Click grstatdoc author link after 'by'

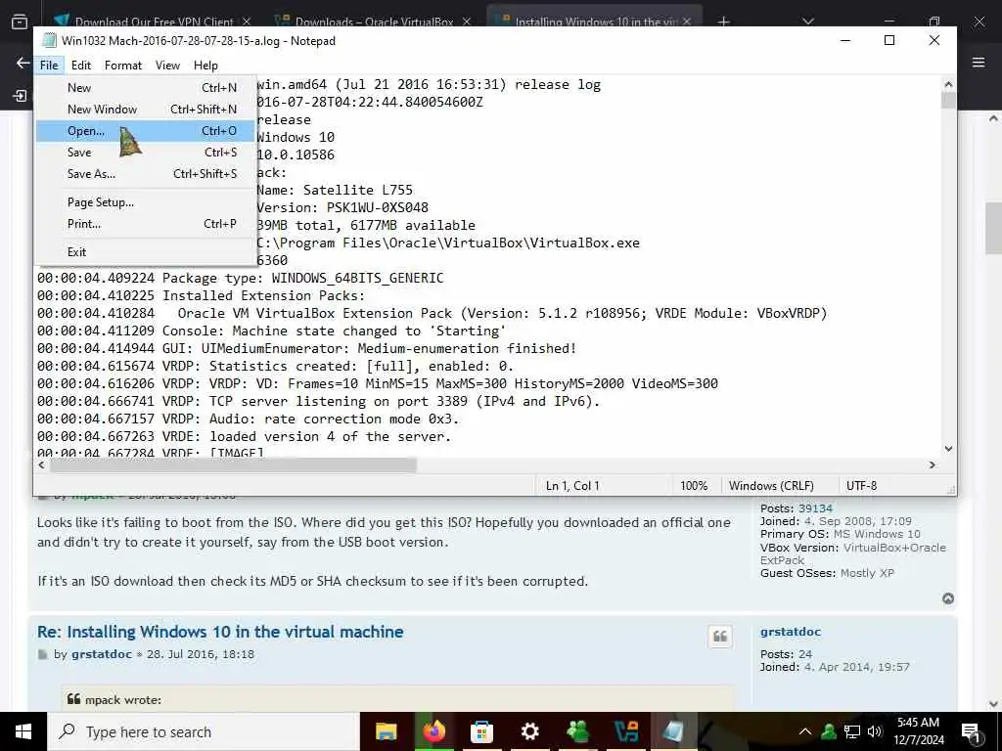tap(102, 654)
